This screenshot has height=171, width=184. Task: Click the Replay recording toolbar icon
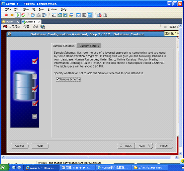coord(105,15)
